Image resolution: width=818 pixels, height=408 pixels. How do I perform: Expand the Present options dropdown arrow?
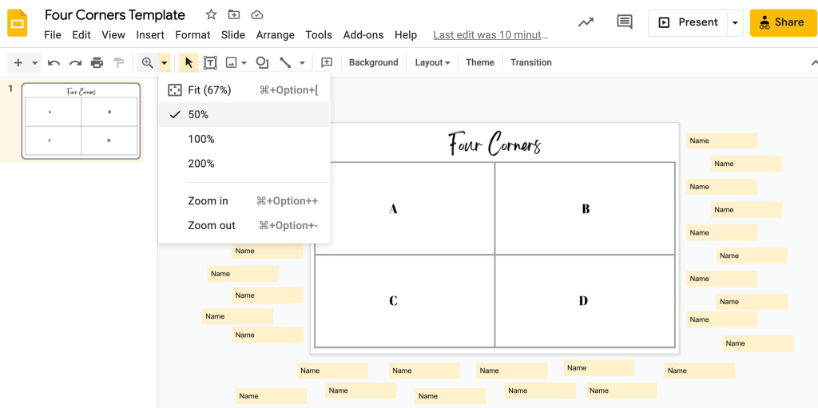click(735, 22)
